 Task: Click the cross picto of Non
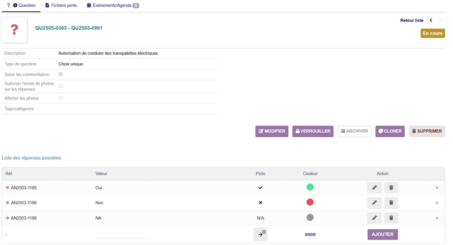tap(260, 203)
